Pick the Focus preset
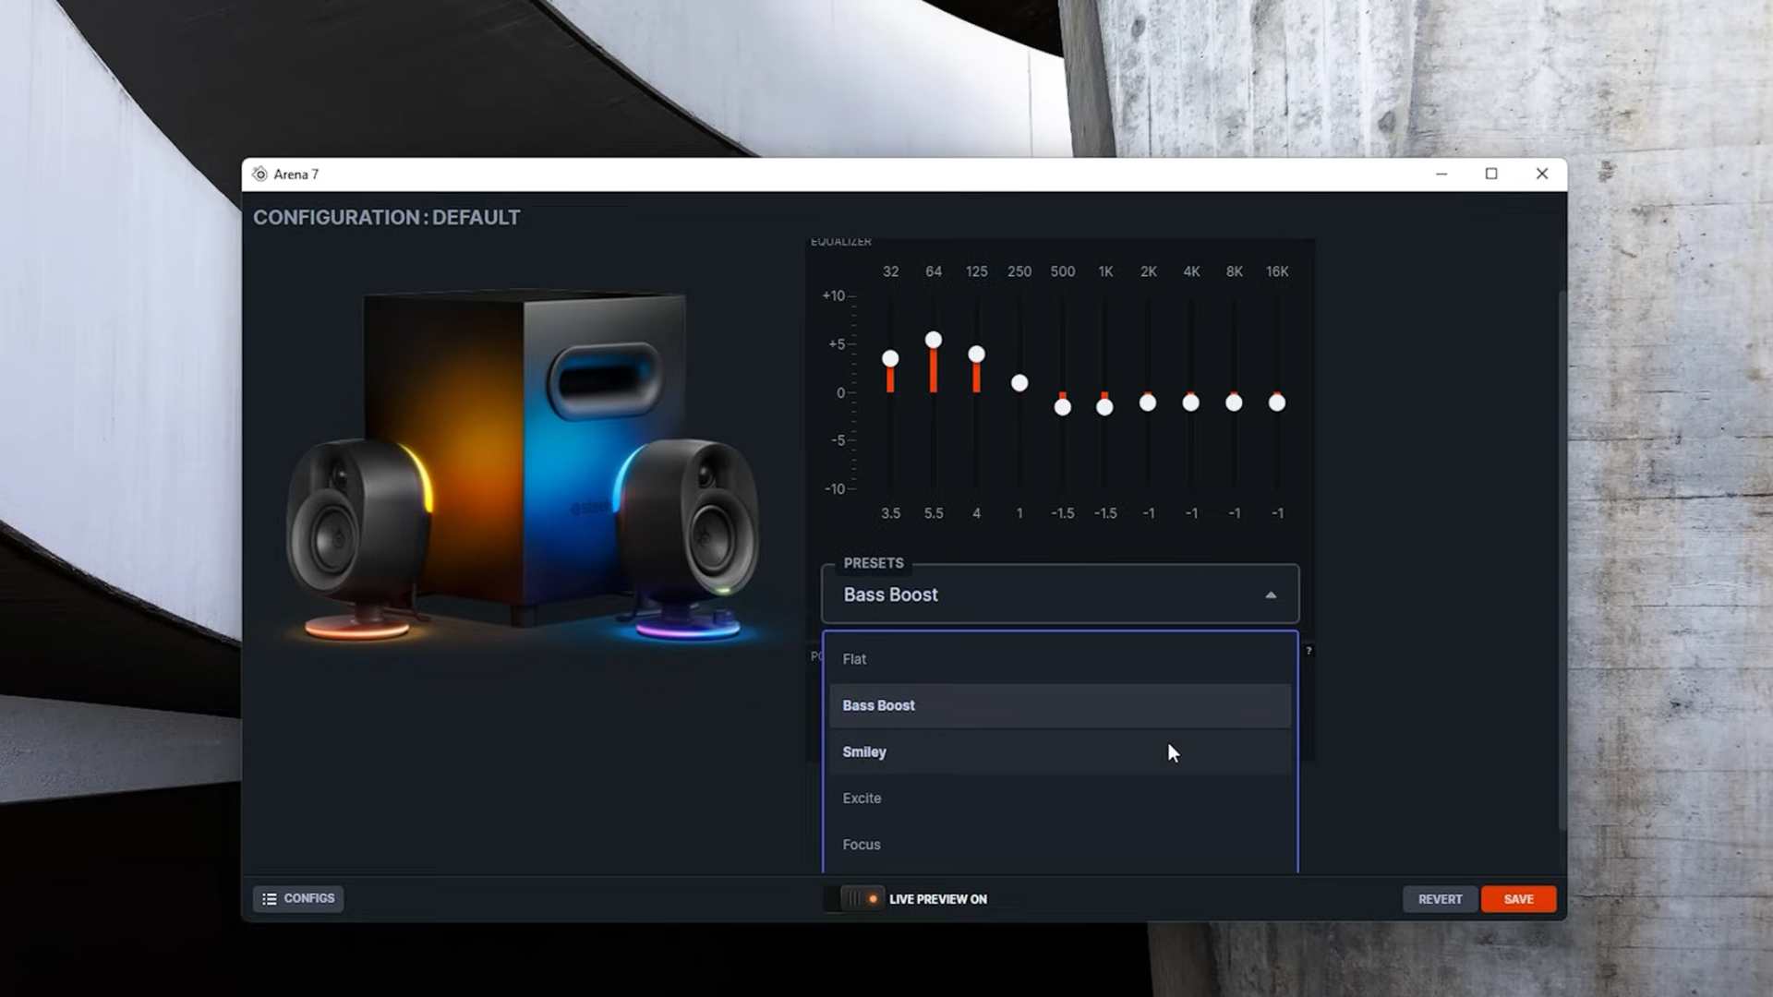 tap(1060, 844)
